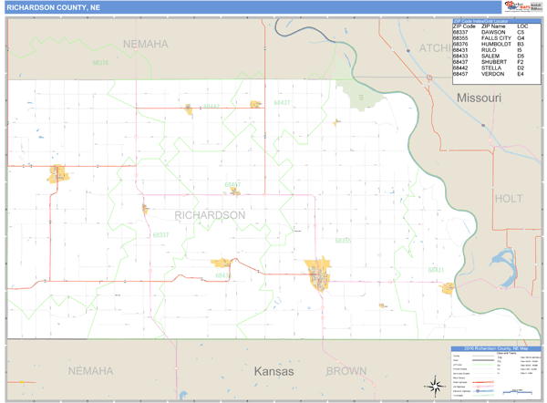Select the DAWSON row in ZIP index
This screenshot has width=547, height=403.
click(x=496, y=32)
